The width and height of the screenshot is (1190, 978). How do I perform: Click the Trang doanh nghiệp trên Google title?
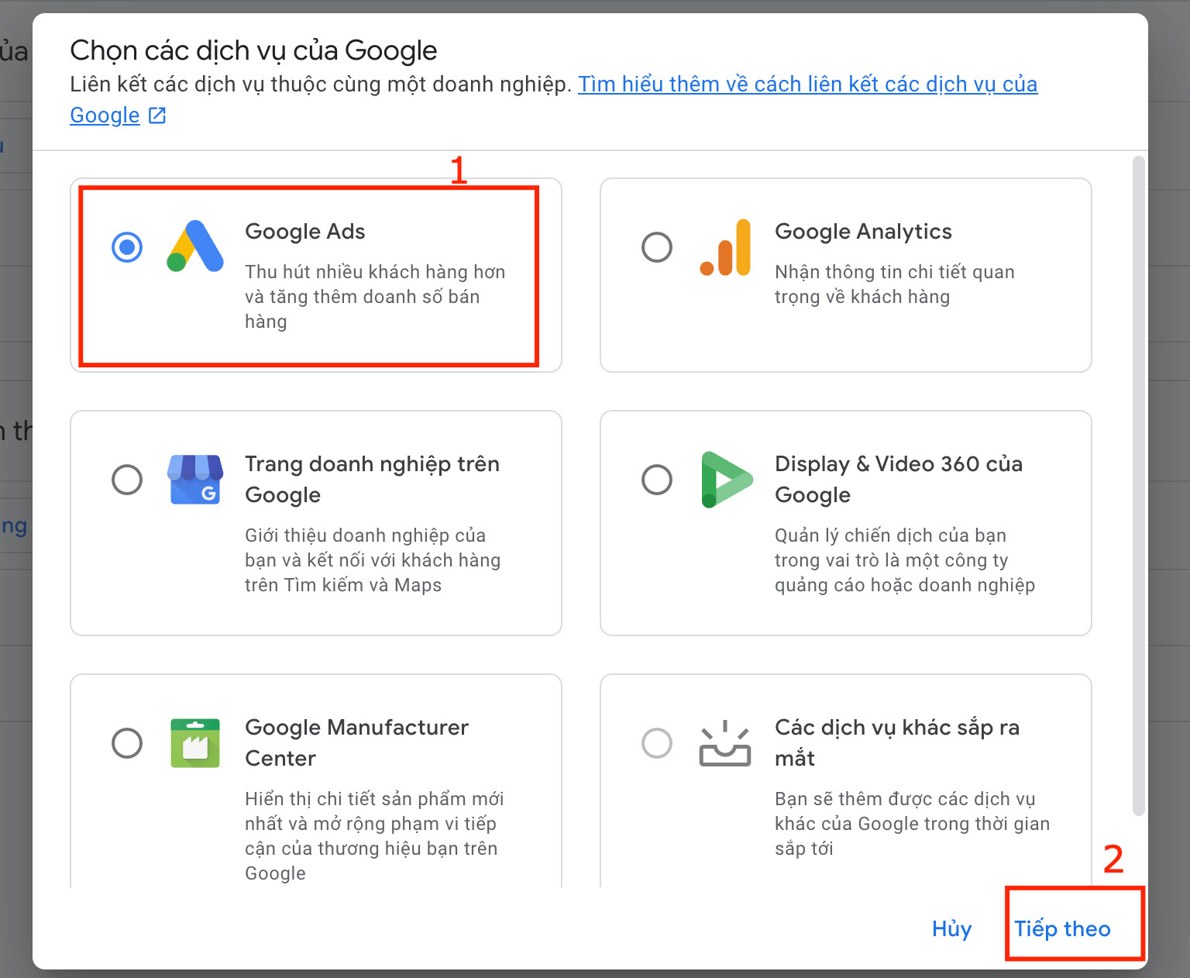point(372,479)
